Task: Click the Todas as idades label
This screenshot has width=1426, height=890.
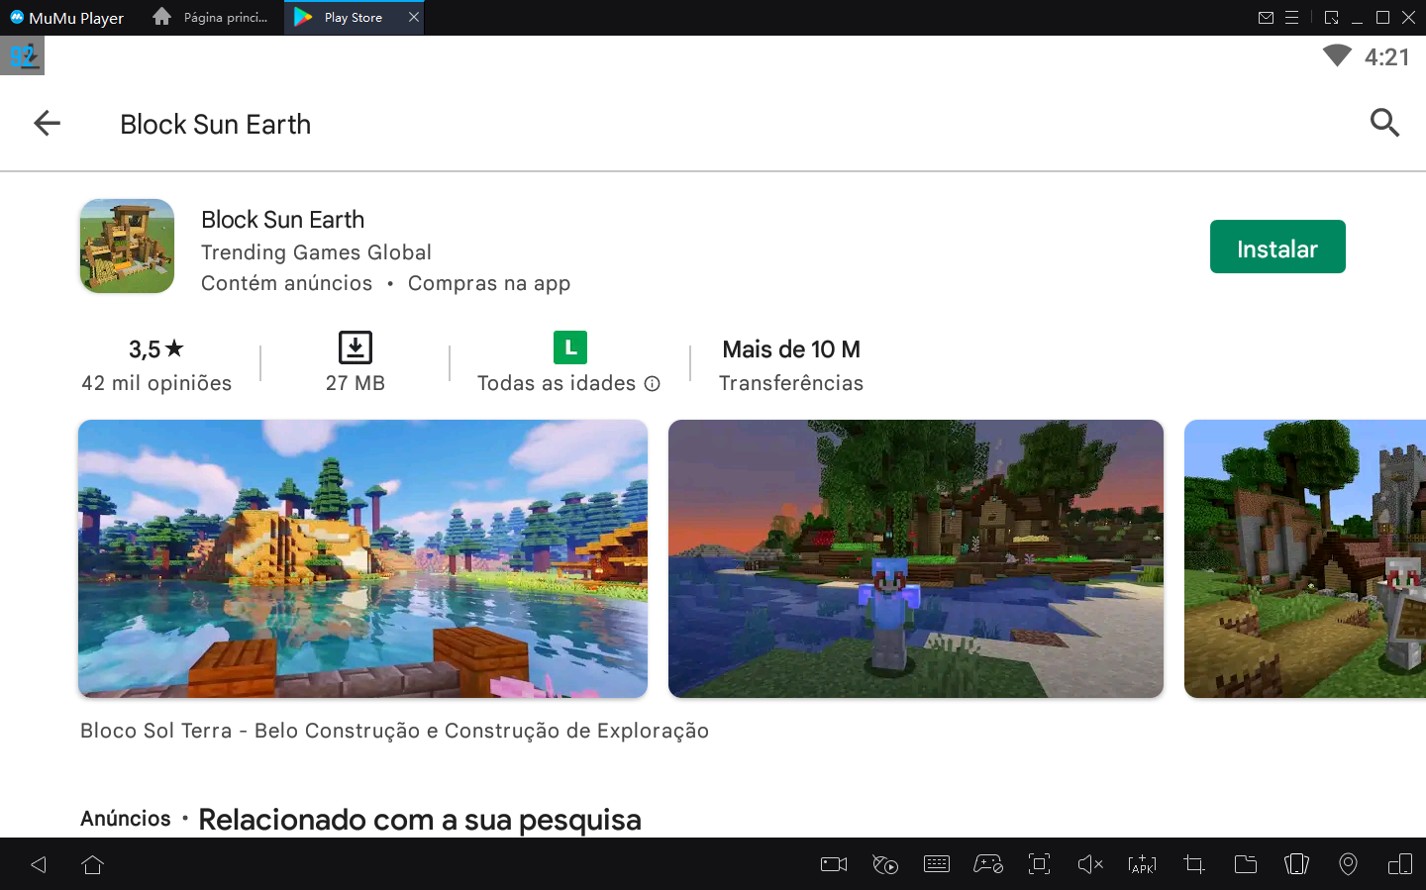Action: tap(557, 383)
